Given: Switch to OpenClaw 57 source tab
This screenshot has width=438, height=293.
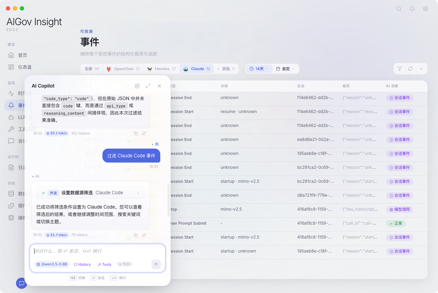Looking at the screenshot, I should [123, 69].
